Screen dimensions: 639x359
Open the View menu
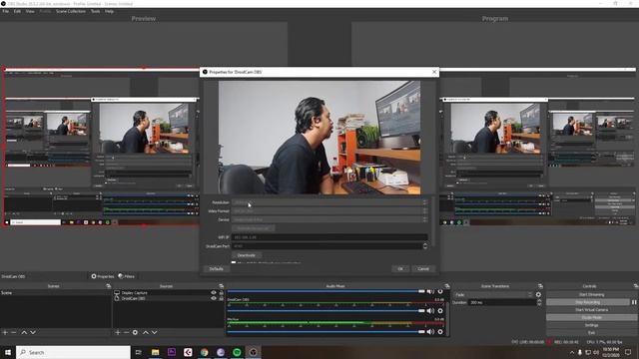(x=30, y=11)
